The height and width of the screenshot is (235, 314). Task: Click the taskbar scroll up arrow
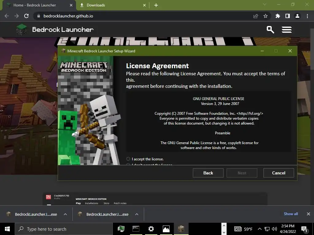(224, 226)
